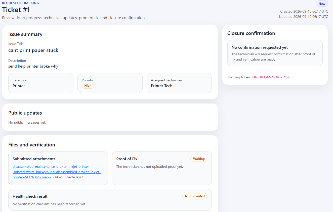The width and height of the screenshot is (333, 212).
Task: Click the Priority field label
Action: coord(87,80)
